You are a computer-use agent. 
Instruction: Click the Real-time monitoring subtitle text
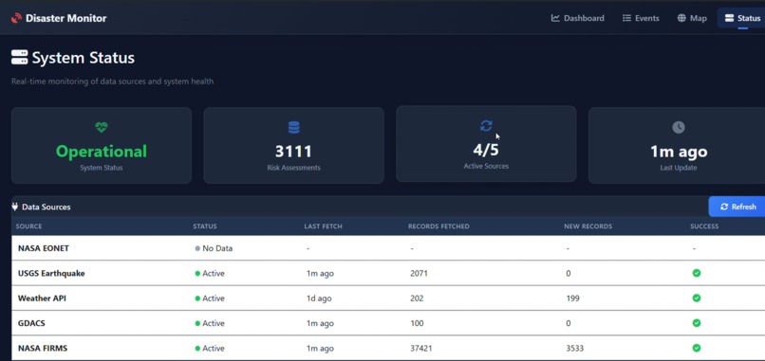(112, 81)
